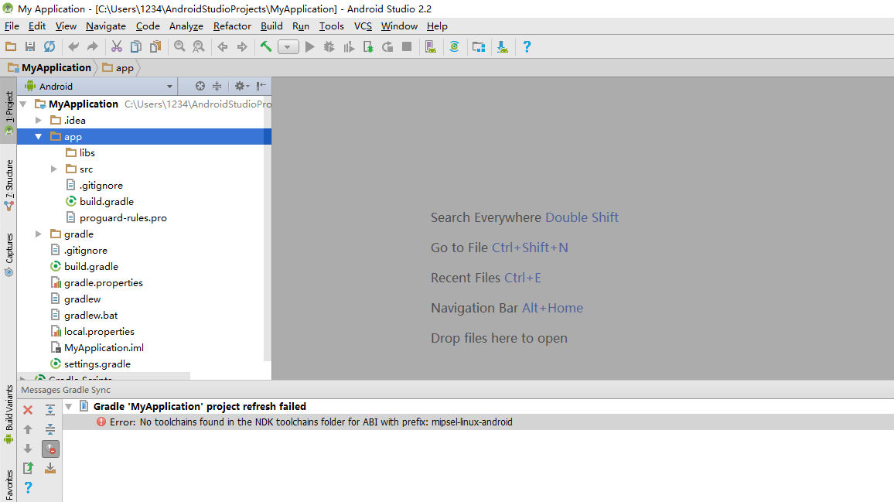
Task: Open the VCS menu
Action: [x=363, y=26]
